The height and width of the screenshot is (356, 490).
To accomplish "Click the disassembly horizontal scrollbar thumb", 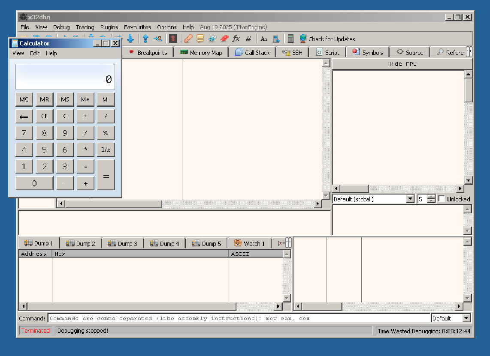I will (x=113, y=204).
